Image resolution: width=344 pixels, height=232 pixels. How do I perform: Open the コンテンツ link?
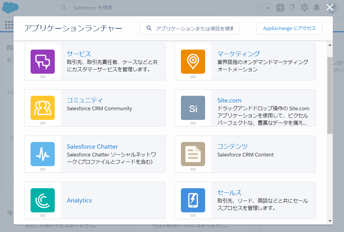232,147
